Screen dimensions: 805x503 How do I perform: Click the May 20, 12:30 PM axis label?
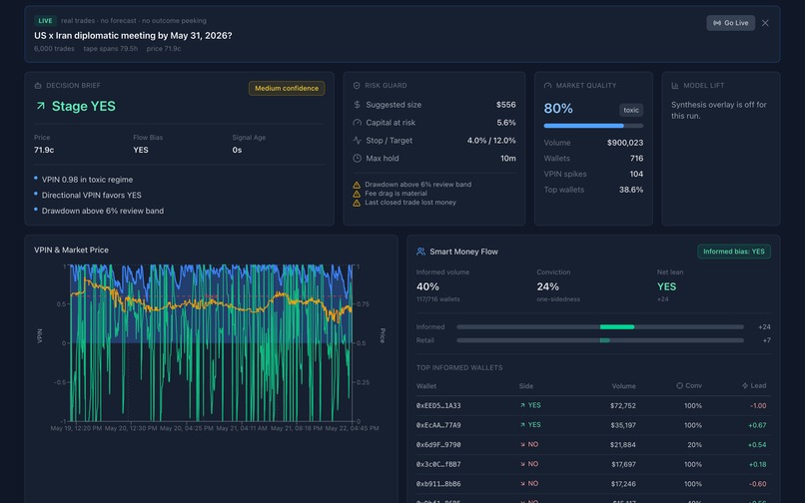(131, 428)
